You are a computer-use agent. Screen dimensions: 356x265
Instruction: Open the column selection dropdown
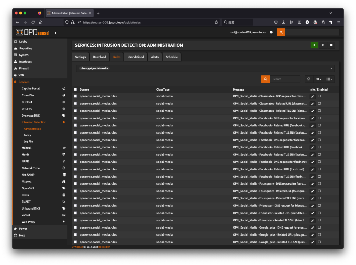click(329, 79)
